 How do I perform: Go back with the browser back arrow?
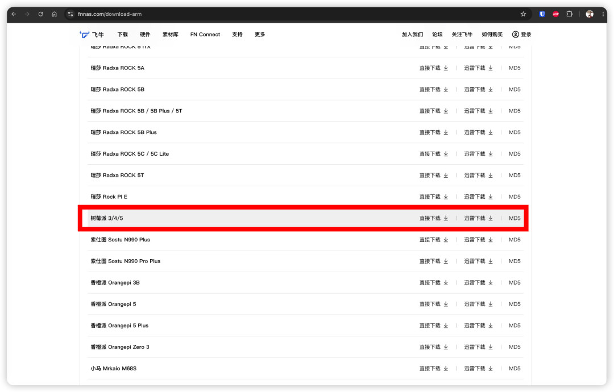tap(14, 14)
